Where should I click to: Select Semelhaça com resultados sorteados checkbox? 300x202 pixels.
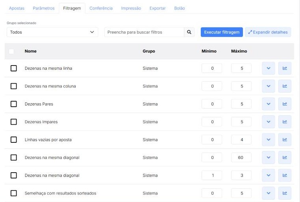[14, 193]
